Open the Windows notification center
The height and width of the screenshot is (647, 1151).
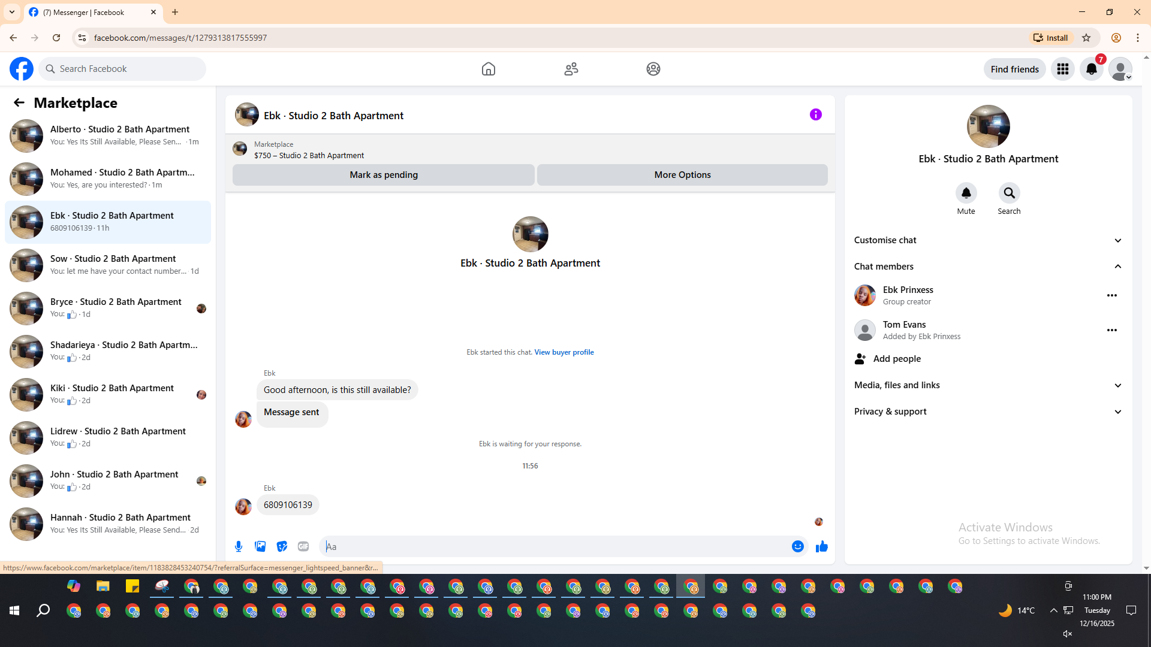(1131, 610)
